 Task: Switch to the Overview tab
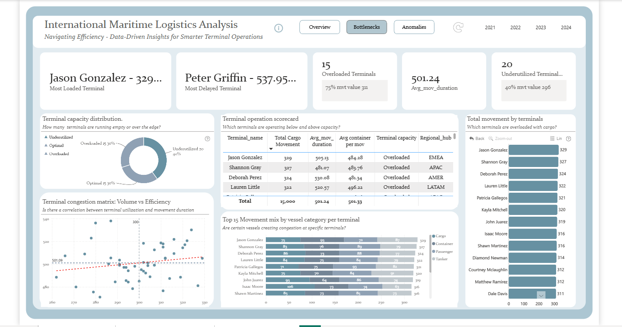coord(320,27)
